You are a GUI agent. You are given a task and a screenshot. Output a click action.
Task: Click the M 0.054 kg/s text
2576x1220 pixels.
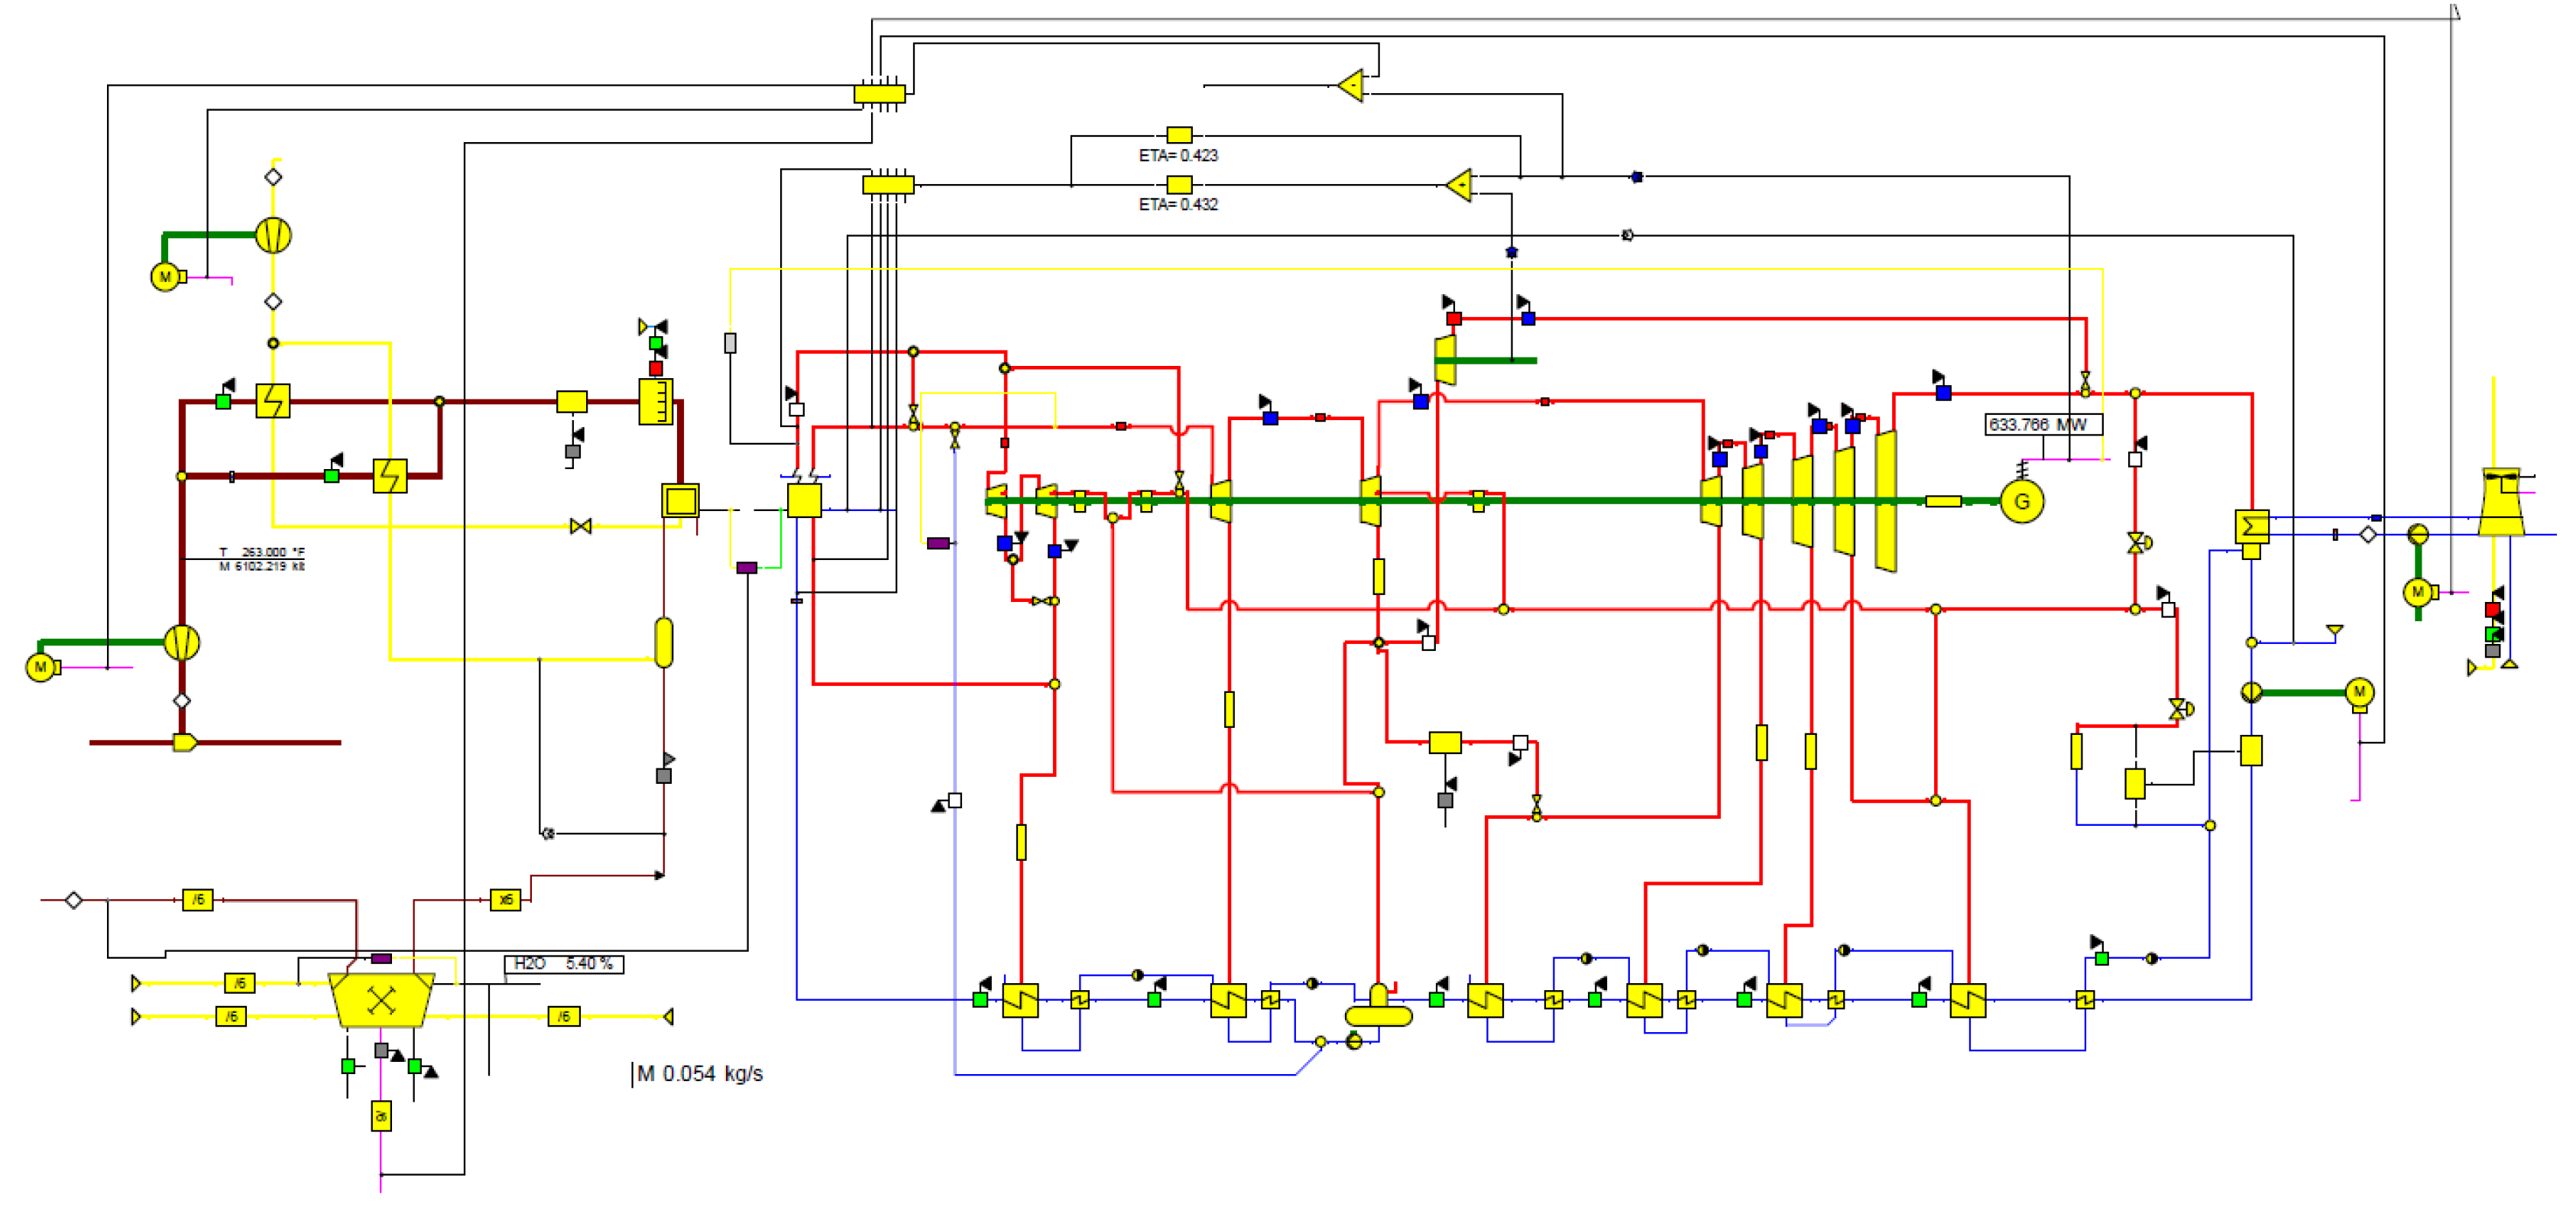point(699,1074)
